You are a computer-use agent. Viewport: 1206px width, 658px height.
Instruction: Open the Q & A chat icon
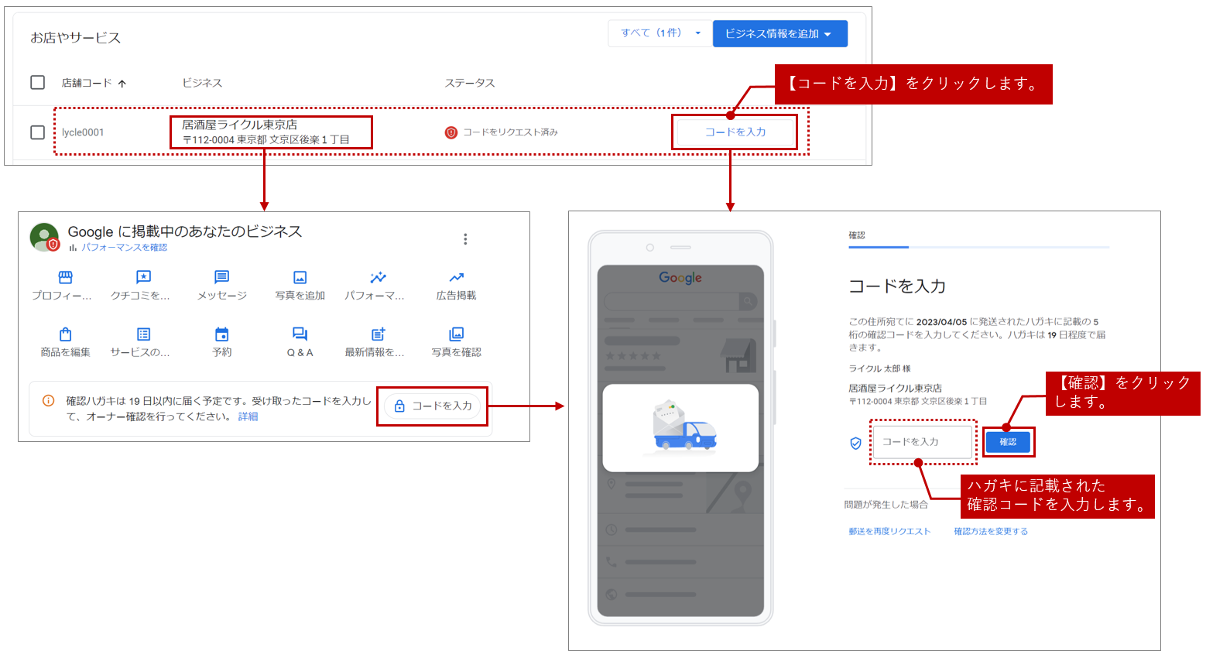300,334
